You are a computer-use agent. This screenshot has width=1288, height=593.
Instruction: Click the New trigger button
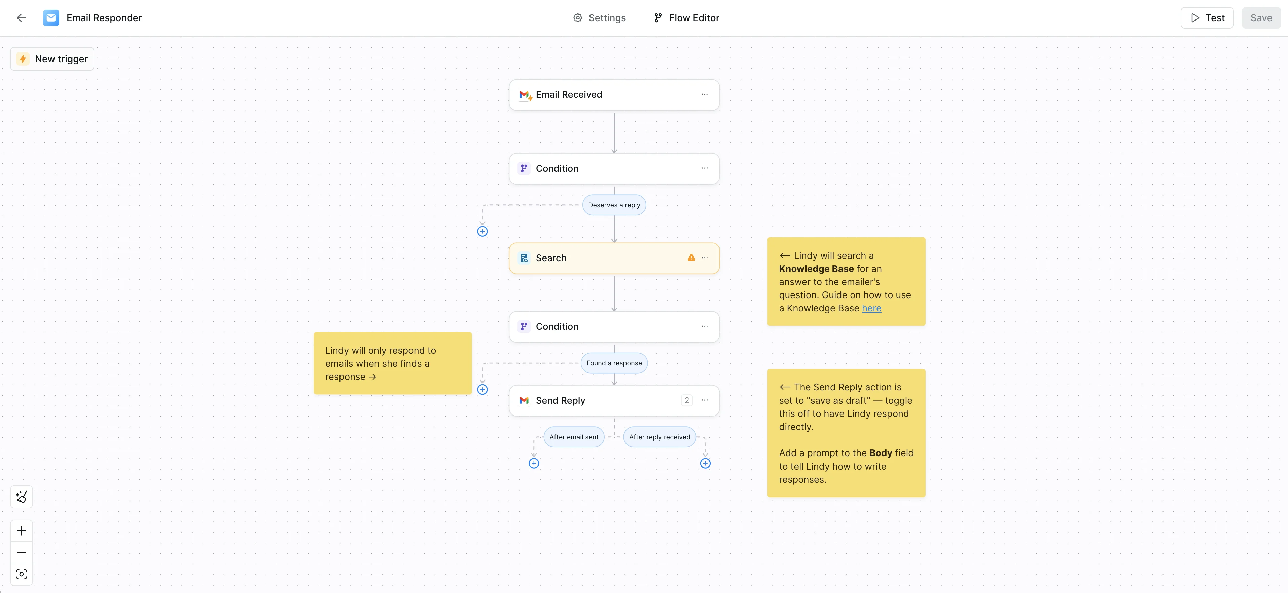pyautogui.click(x=52, y=59)
